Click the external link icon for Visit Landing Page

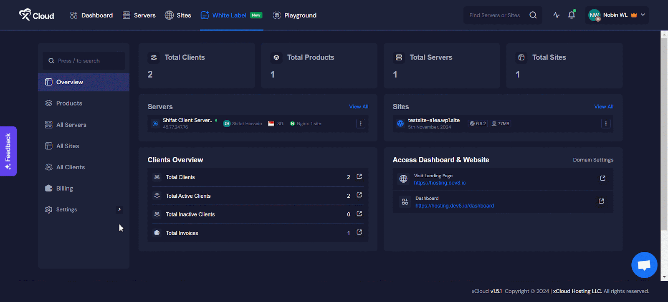tap(603, 178)
